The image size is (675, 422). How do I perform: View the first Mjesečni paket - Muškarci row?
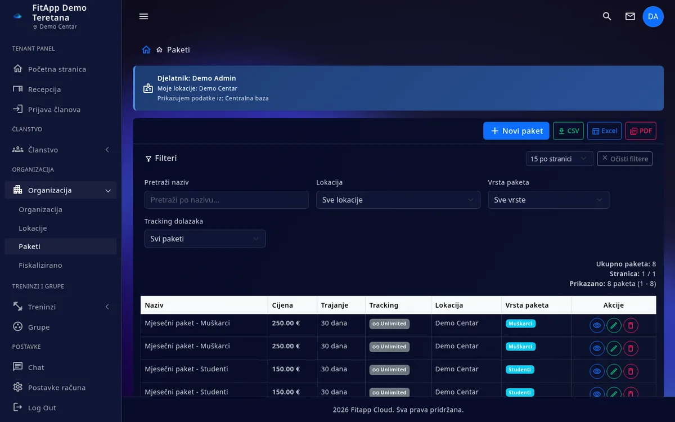pos(597,325)
